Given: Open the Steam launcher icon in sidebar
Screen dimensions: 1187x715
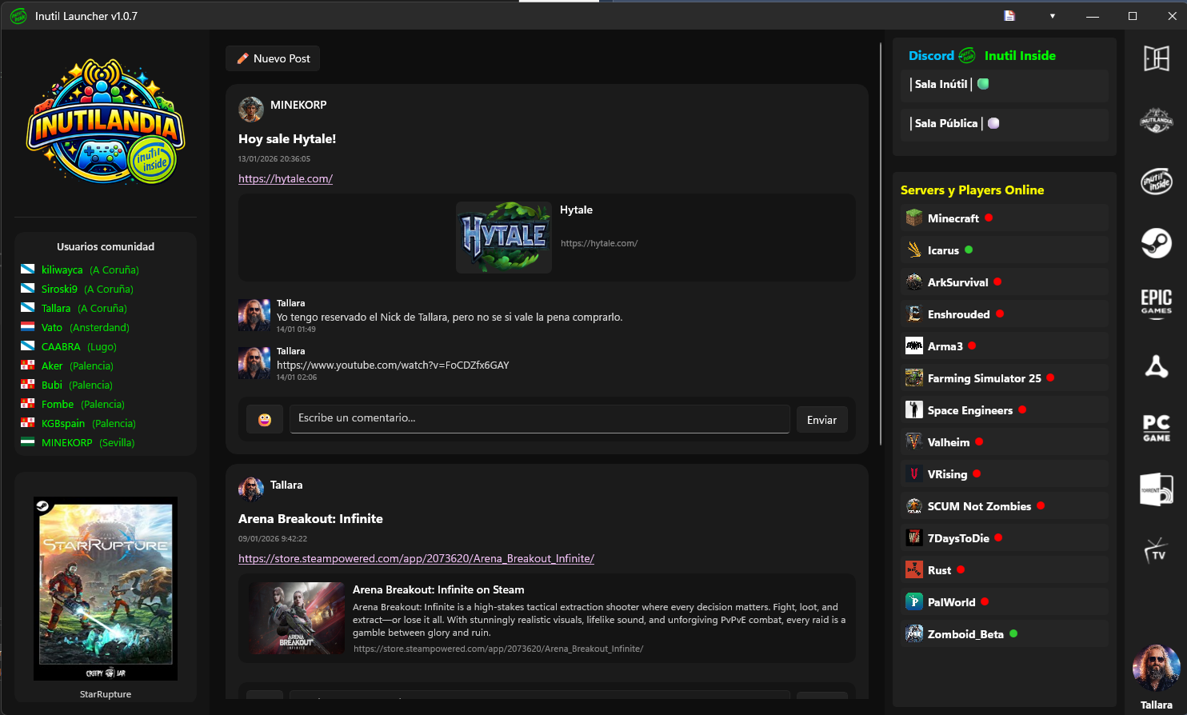Looking at the screenshot, I should (x=1156, y=242).
